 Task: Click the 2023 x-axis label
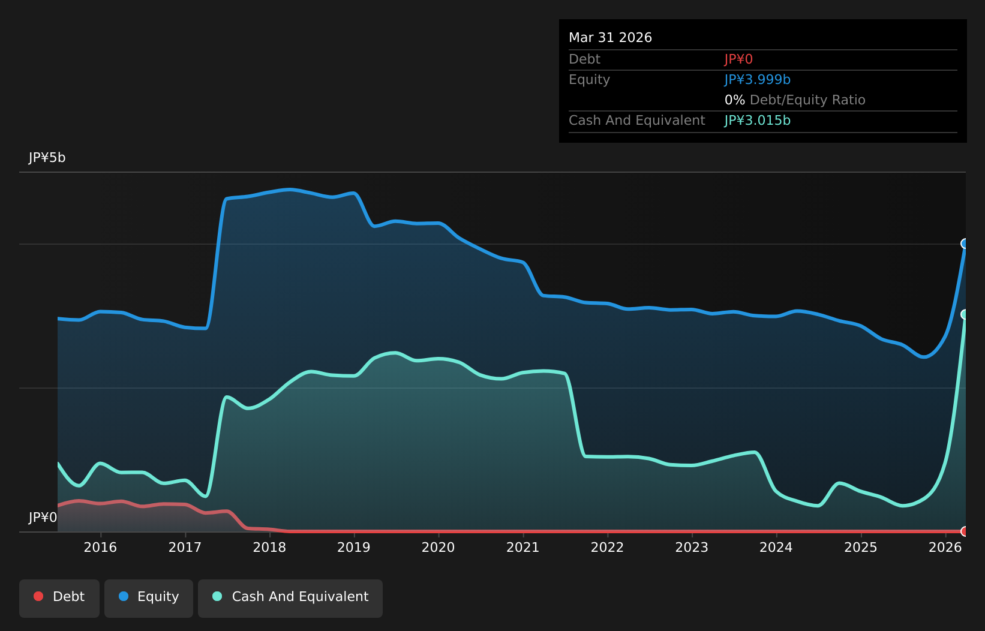pos(692,547)
